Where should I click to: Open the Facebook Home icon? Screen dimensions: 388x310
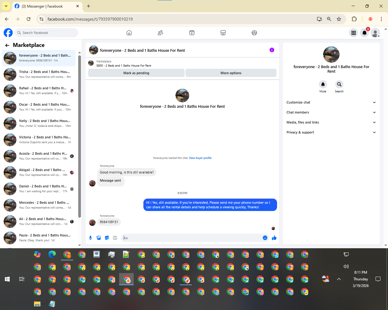[129, 33]
